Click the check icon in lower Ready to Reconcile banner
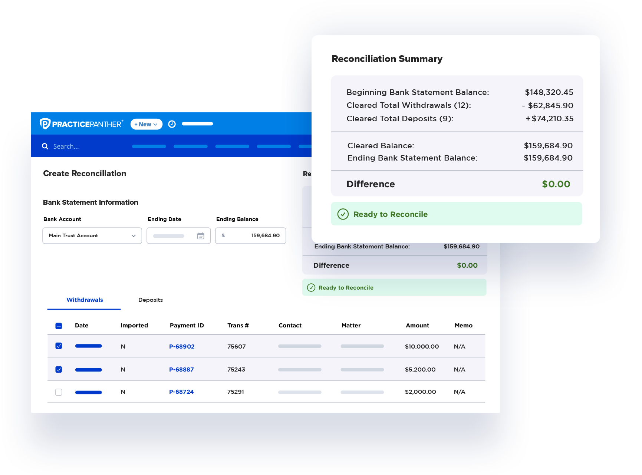 coord(310,287)
